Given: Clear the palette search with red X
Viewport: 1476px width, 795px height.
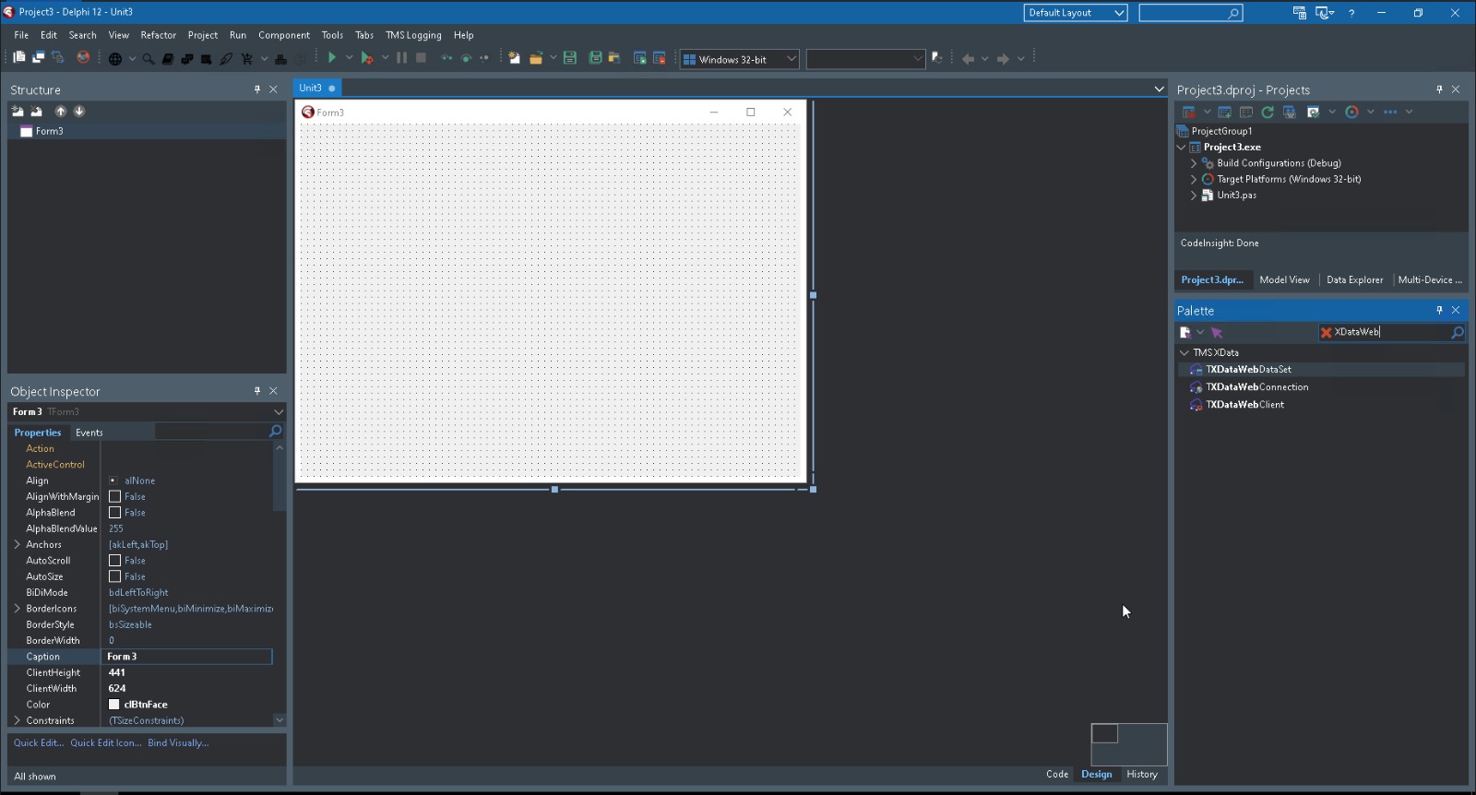Looking at the screenshot, I should [x=1327, y=333].
